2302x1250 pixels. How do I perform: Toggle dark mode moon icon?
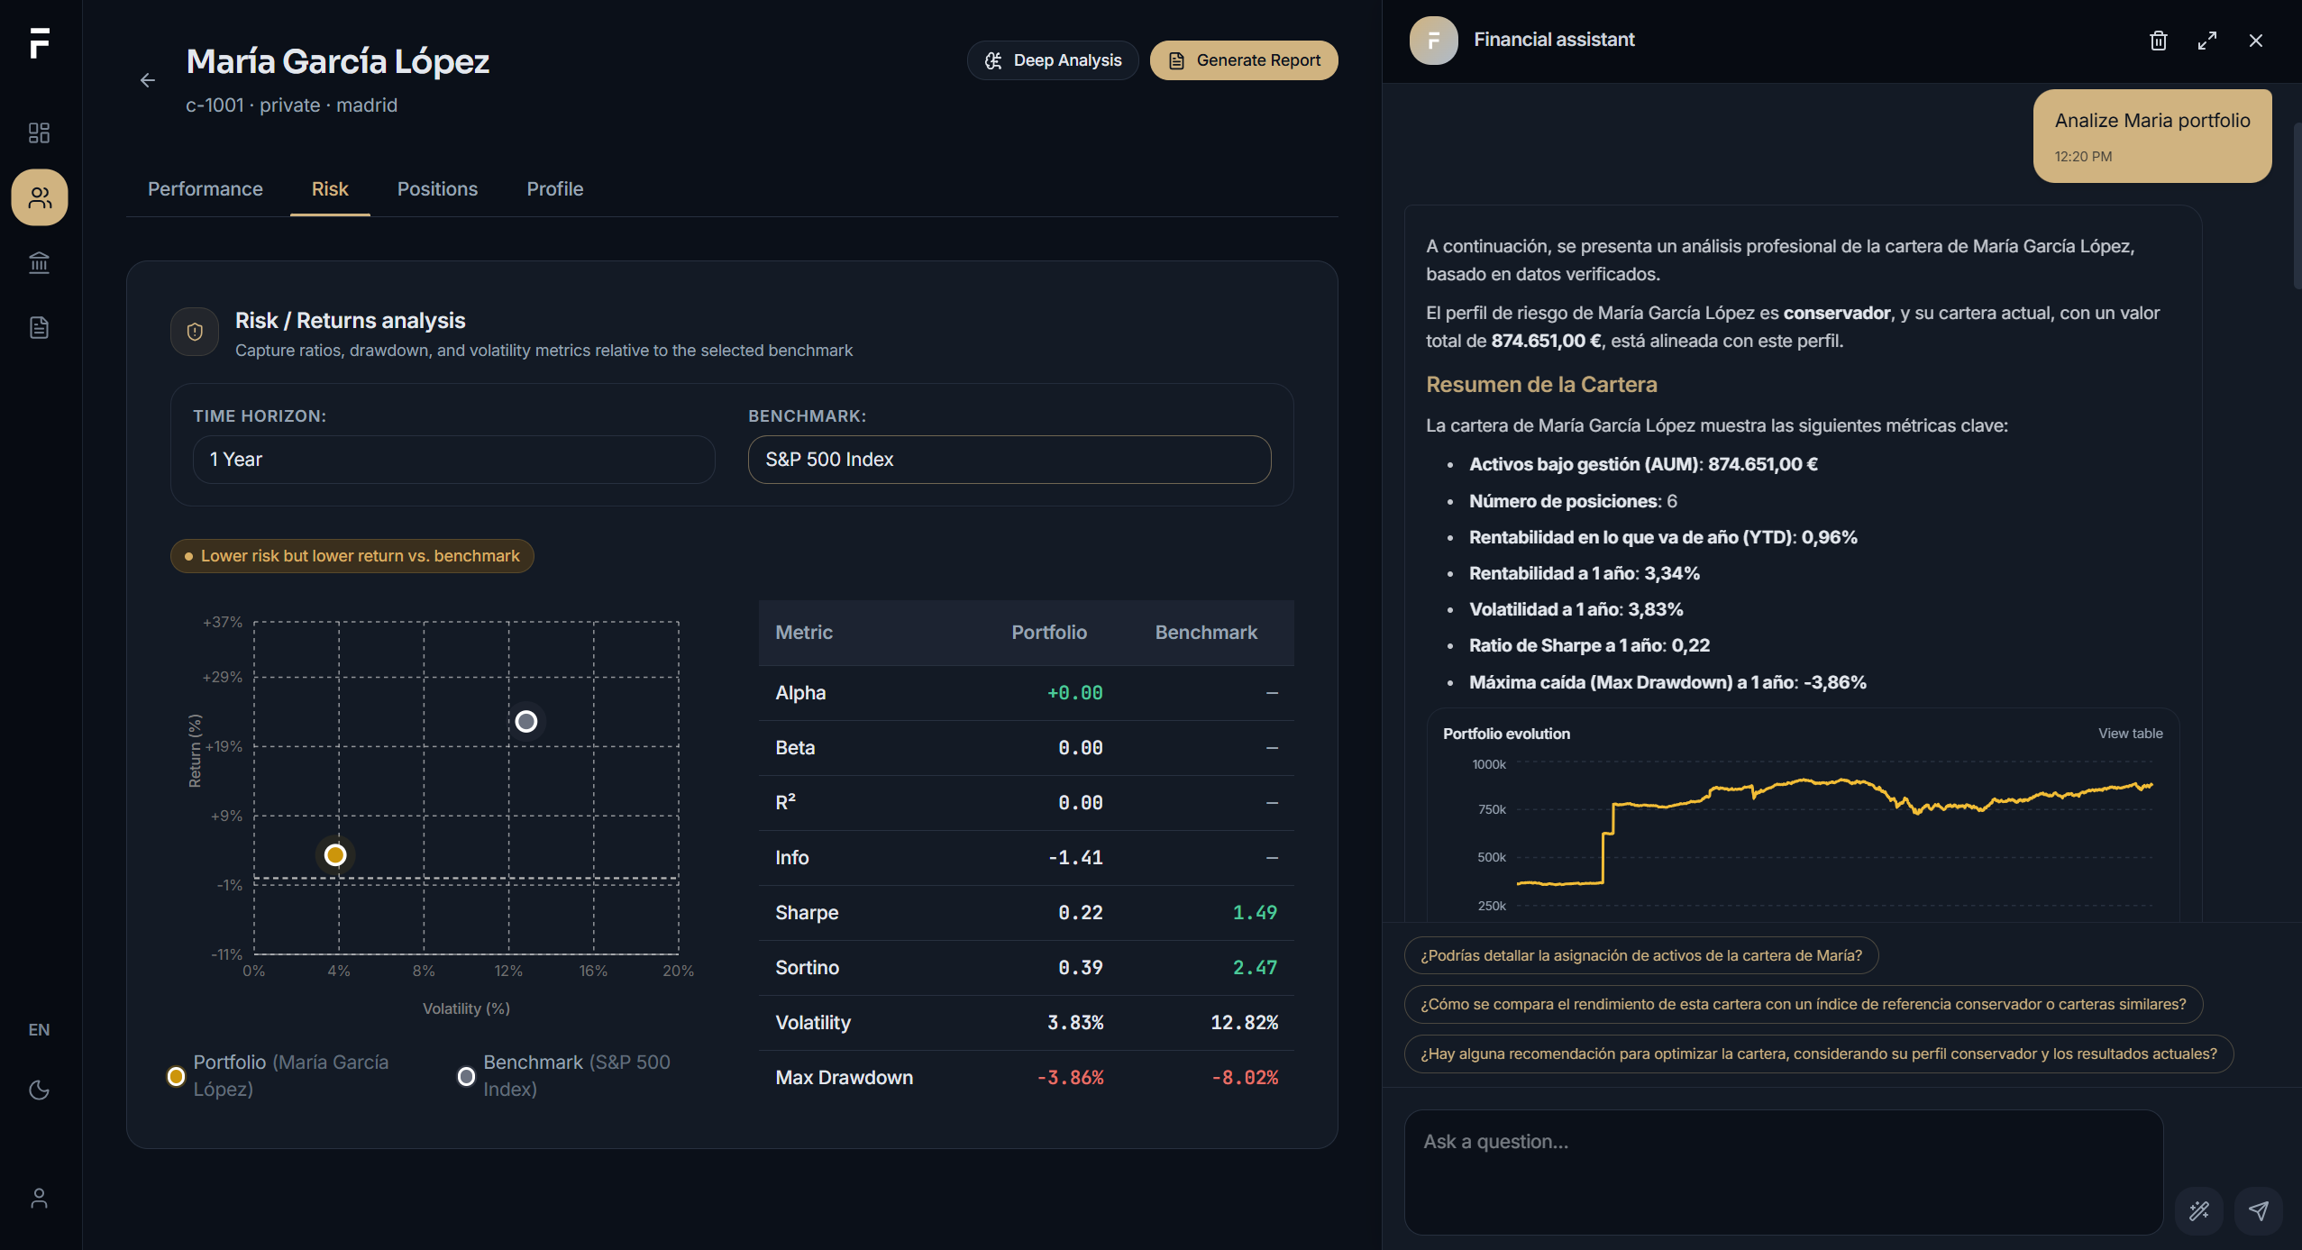tap(39, 1090)
